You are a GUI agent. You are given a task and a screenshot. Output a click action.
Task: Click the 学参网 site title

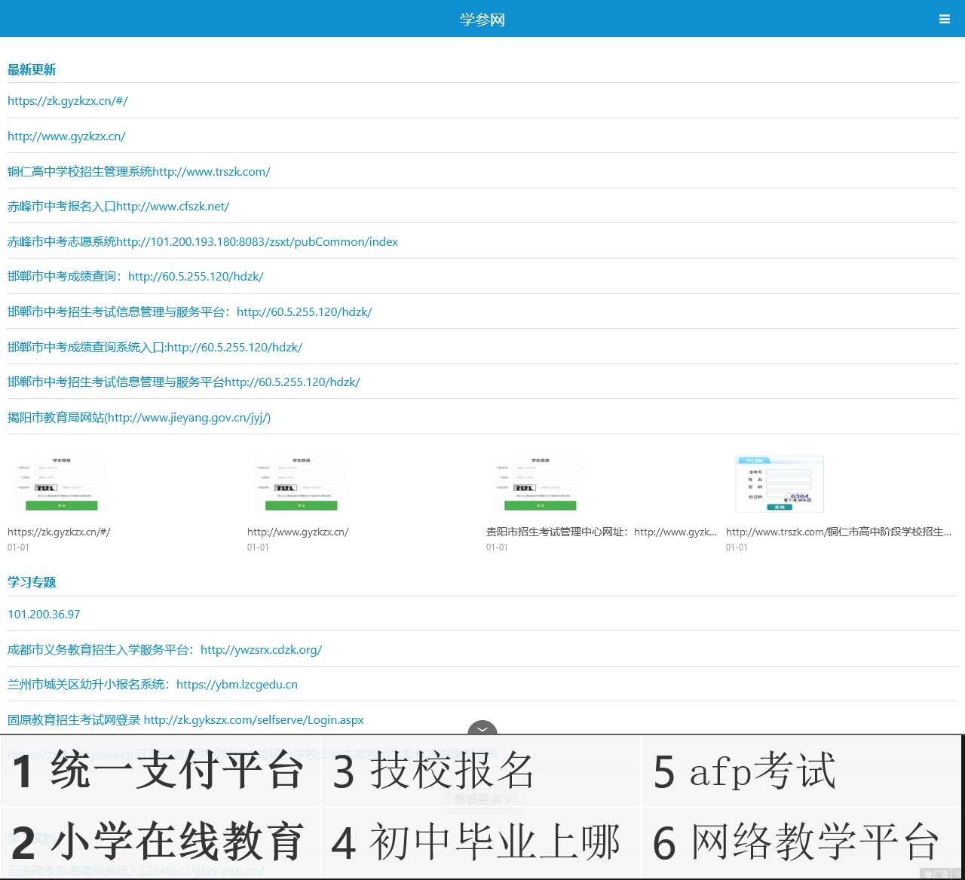482,19
